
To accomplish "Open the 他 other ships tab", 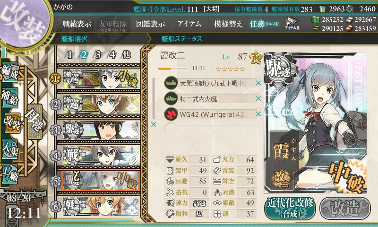I will (126, 55).
